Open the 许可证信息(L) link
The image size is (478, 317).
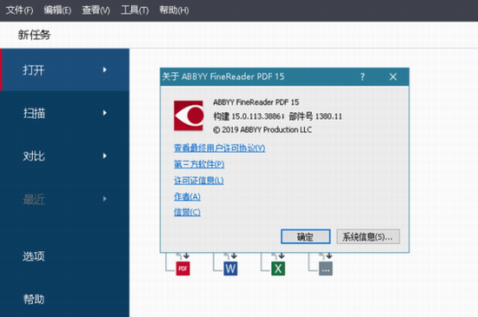(199, 181)
